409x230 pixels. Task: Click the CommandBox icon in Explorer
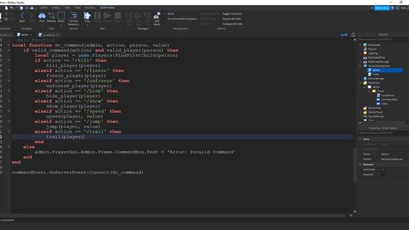pos(378,100)
